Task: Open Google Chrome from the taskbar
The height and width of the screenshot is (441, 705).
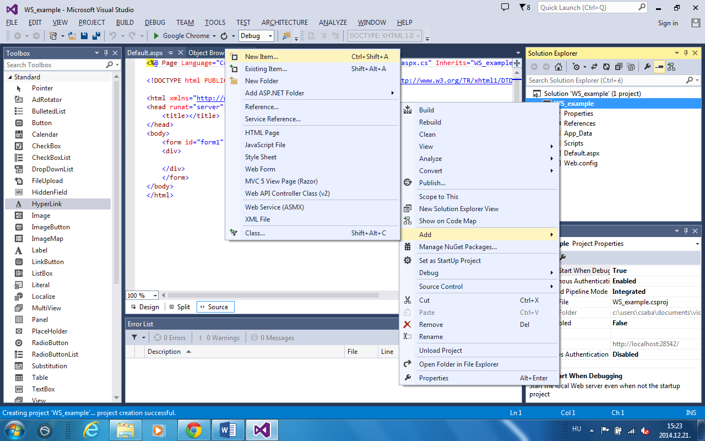Action: pos(193,429)
